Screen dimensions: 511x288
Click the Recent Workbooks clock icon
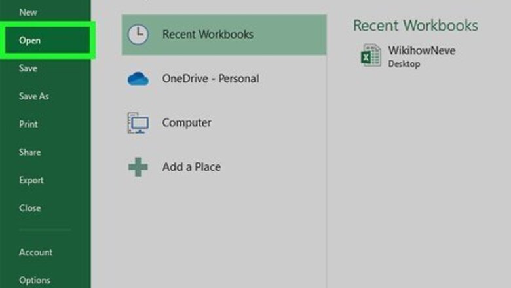click(x=138, y=35)
